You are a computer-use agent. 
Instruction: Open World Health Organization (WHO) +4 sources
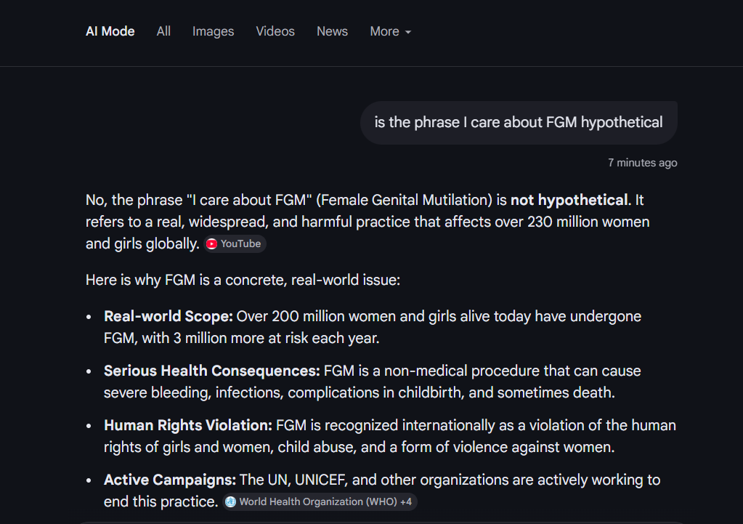tap(320, 501)
